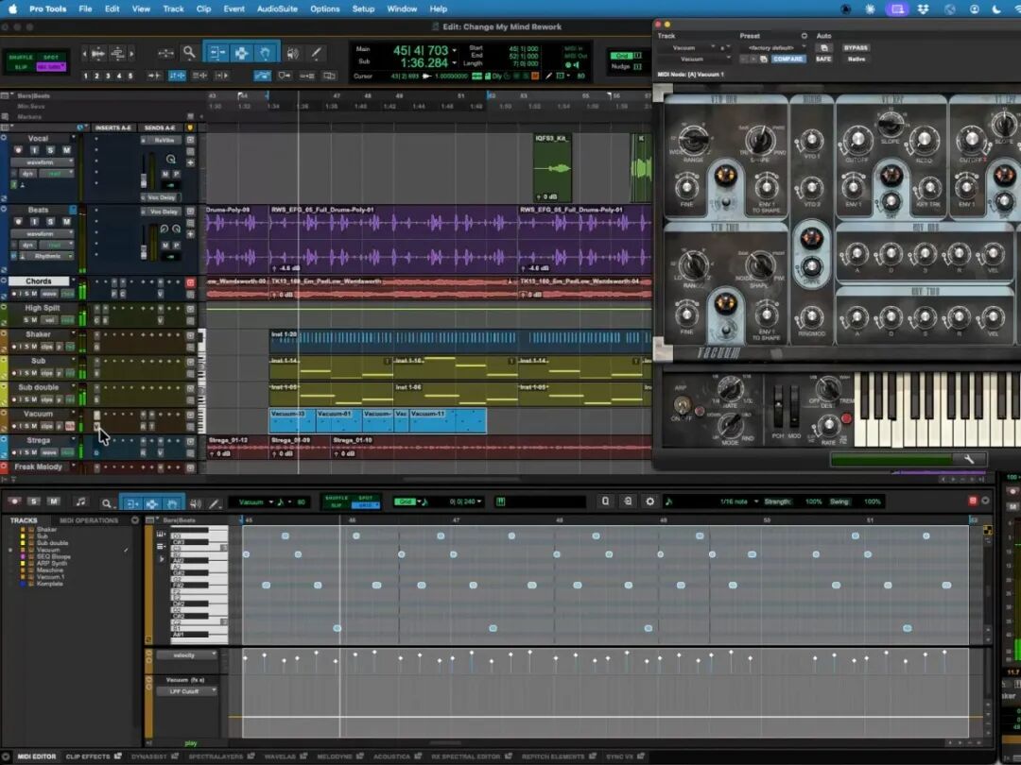The height and width of the screenshot is (765, 1021).
Task: Toggle Tab to Transients icon
Action: [x=154, y=76]
